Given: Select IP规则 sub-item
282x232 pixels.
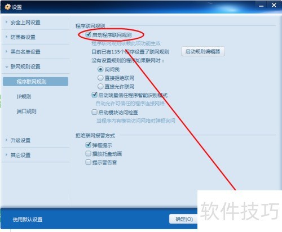Looking at the screenshot, I should click(24, 96).
